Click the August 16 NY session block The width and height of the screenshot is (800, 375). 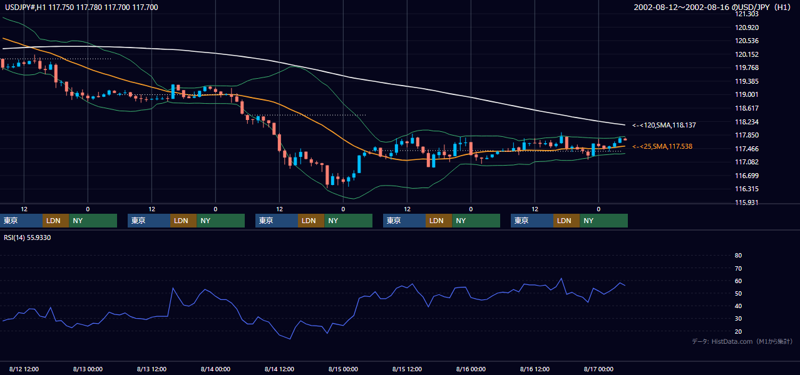pyautogui.click(x=603, y=221)
